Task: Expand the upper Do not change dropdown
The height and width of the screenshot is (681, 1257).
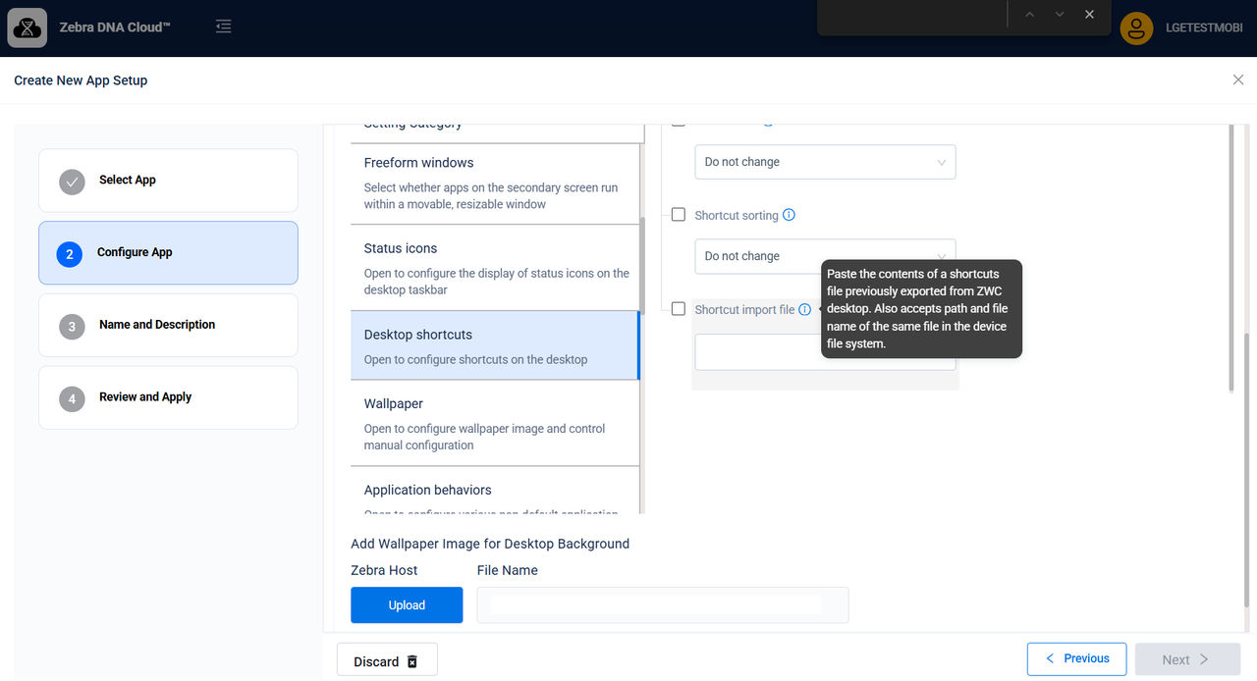Action: click(x=825, y=161)
